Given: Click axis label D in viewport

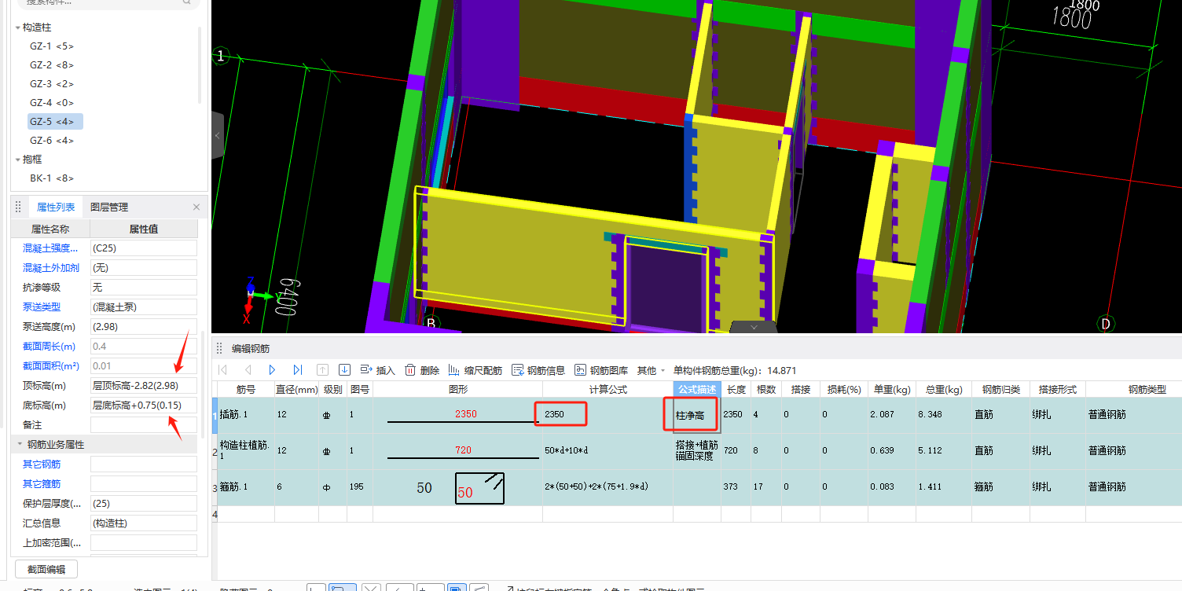Looking at the screenshot, I should tap(1105, 323).
